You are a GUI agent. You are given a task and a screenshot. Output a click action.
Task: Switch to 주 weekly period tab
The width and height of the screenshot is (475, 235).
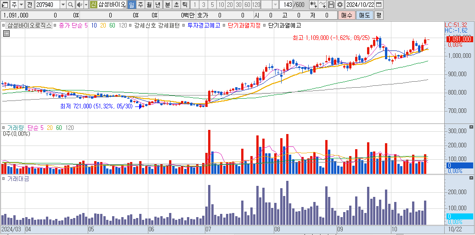point(141,5)
